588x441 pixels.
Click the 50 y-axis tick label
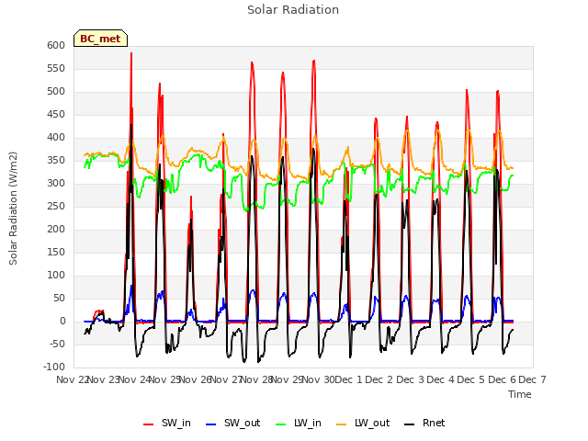point(59,298)
